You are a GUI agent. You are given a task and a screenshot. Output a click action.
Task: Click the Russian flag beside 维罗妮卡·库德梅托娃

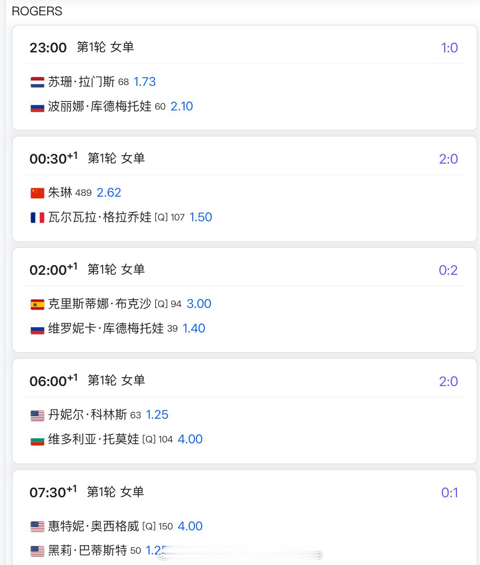pyautogui.click(x=37, y=329)
